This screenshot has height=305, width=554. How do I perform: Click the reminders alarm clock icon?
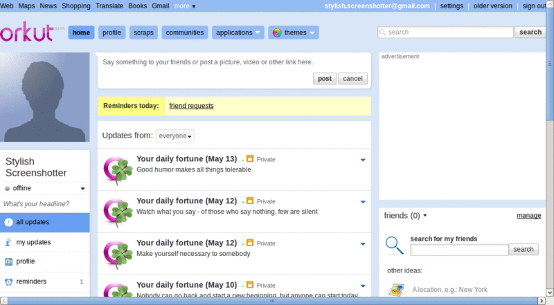8,281
